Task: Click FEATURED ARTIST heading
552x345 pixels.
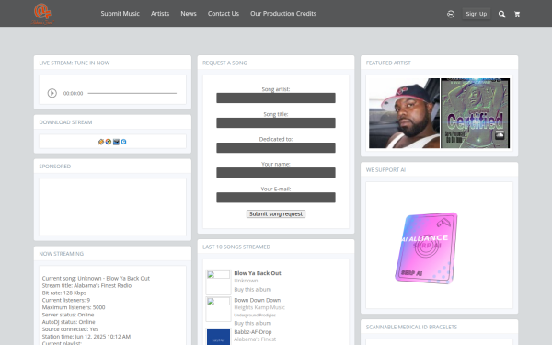Action: 388,63
